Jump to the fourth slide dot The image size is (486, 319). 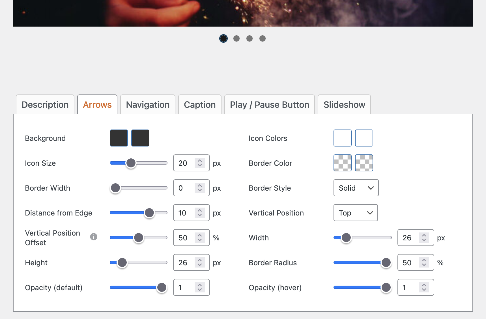point(263,38)
